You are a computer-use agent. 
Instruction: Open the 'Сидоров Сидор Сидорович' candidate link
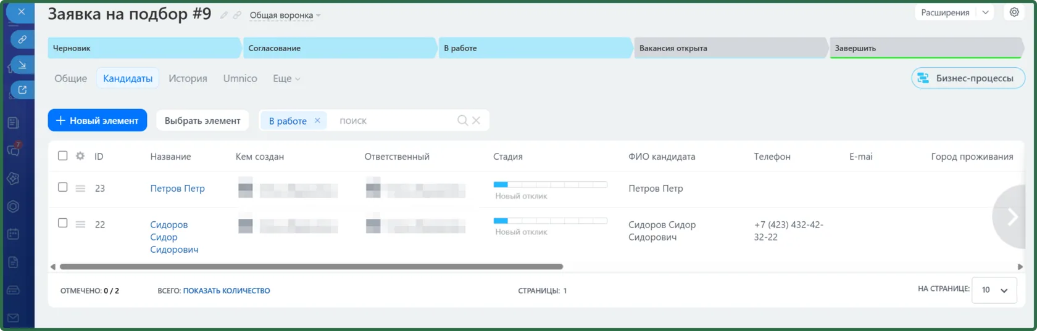(174, 237)
